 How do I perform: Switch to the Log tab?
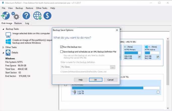point(27,23)
